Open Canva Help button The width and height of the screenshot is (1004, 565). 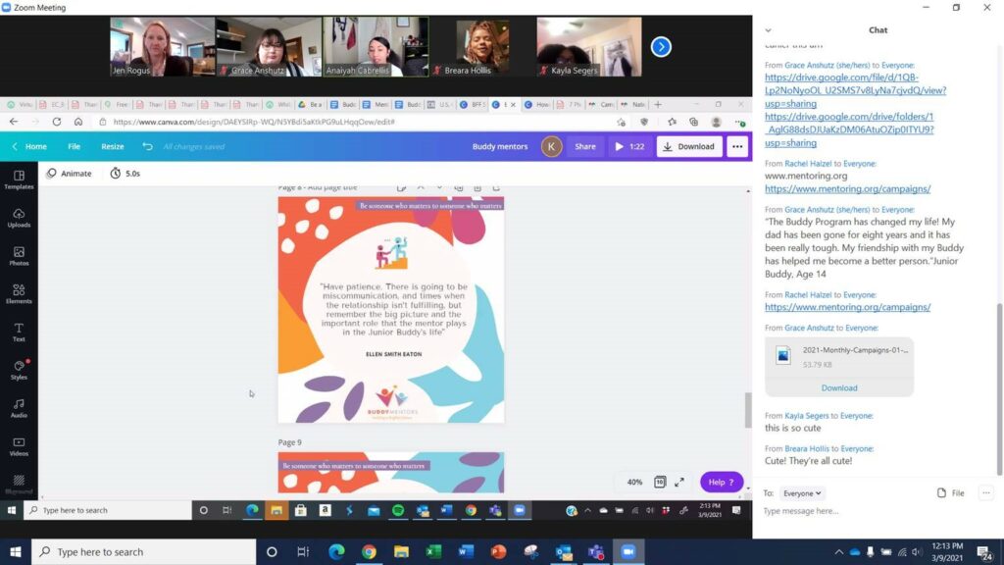point(721,482)
